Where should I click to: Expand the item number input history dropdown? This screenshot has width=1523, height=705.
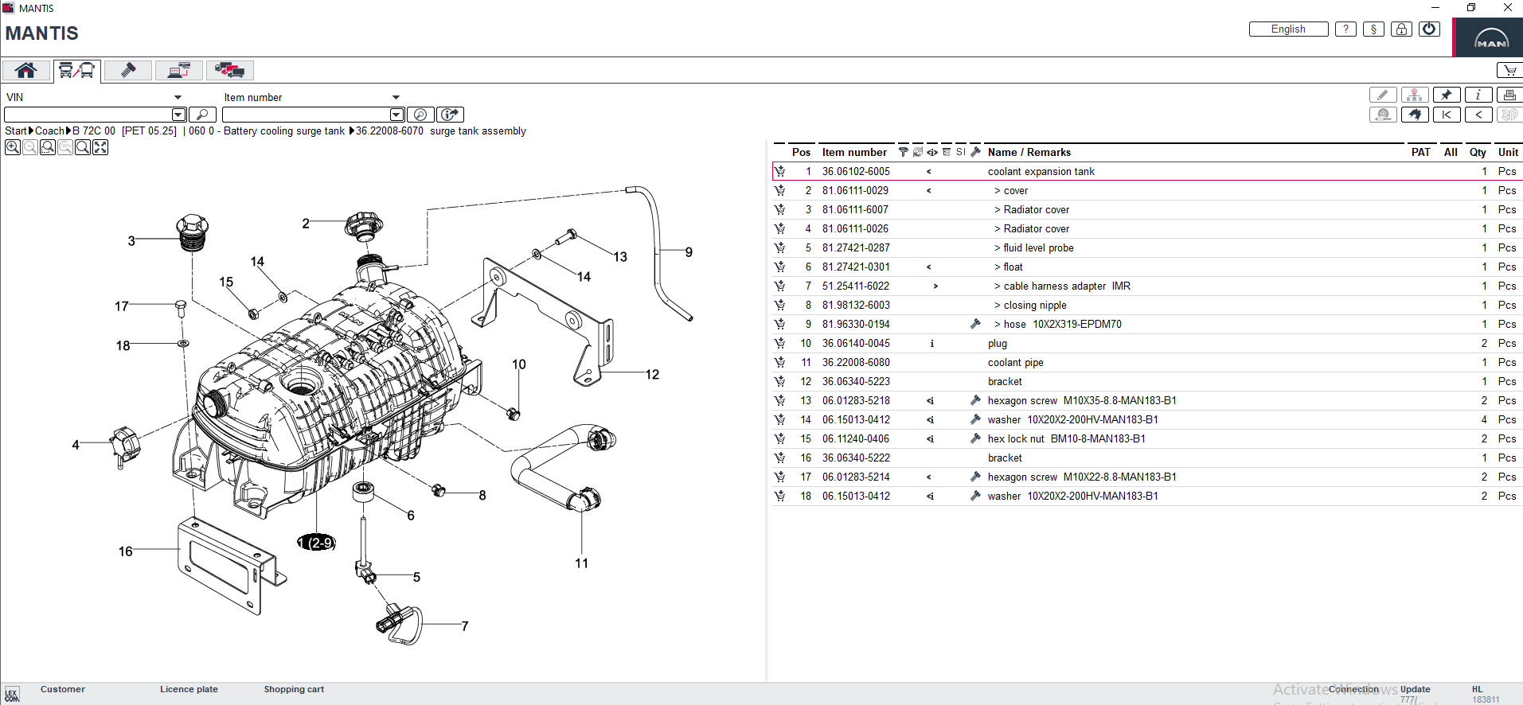point(396,115)
